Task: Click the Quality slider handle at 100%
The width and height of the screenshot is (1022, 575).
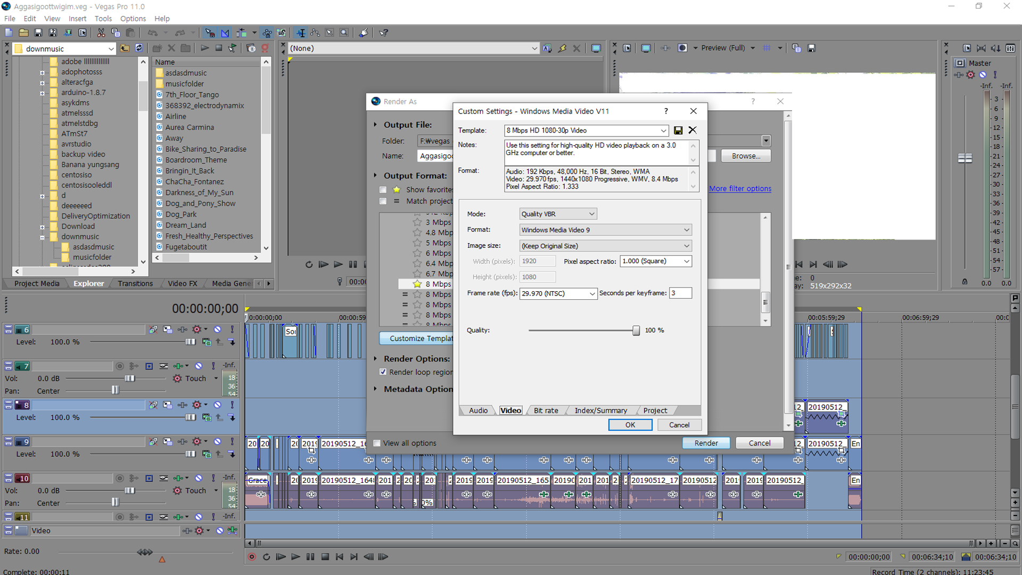Action: tap(636, 331)
